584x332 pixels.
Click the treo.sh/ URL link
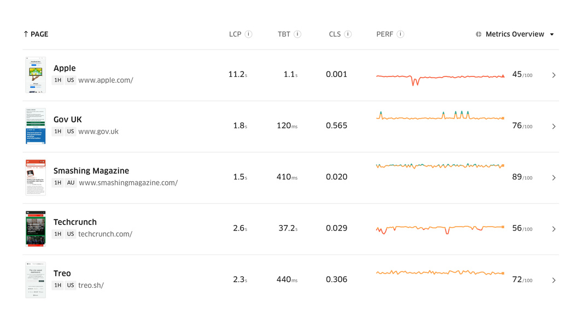click(x=91, y=286)
